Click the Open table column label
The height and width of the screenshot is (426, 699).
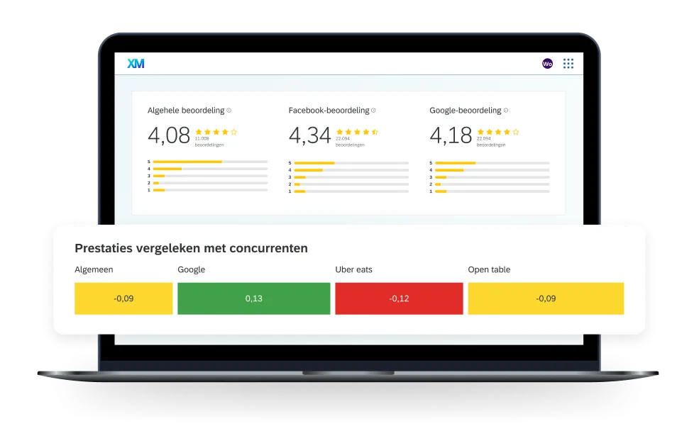tap(489, 269)
